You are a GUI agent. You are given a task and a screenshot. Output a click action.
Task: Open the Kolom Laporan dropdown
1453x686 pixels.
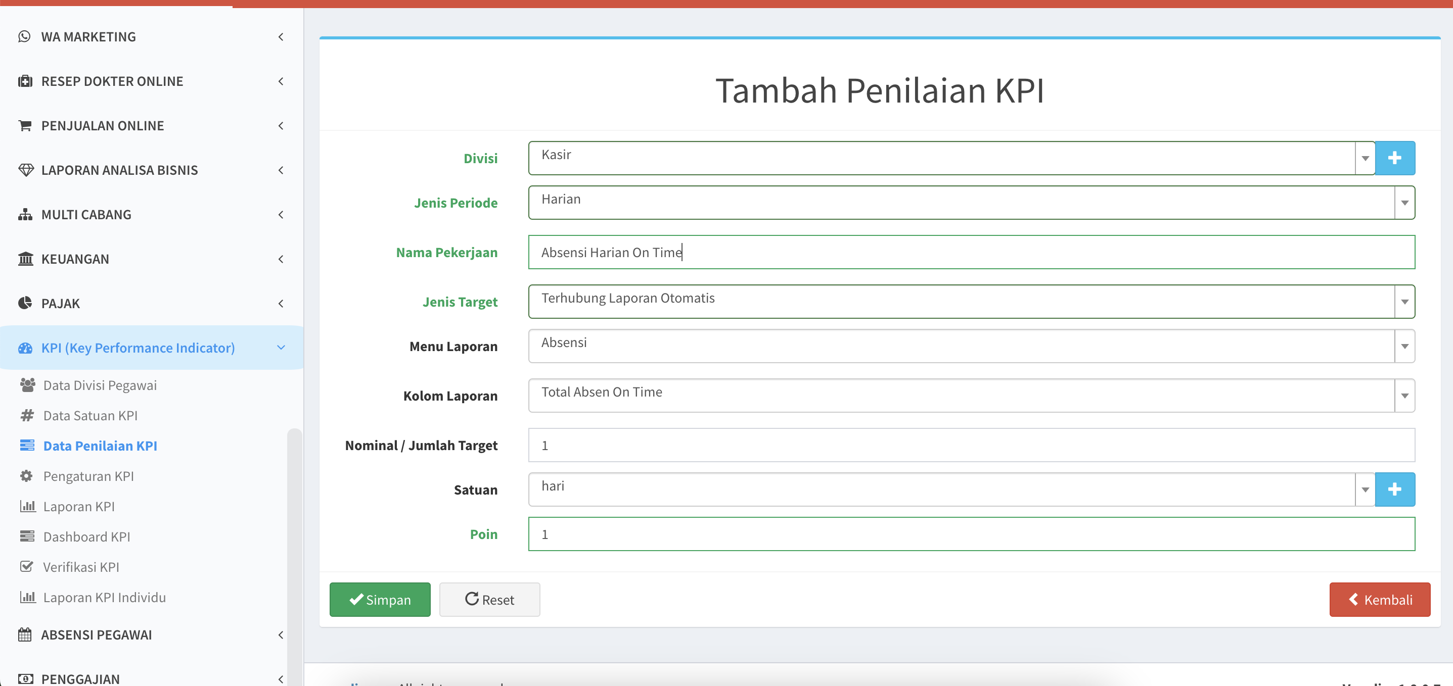(x=971, y=395)
